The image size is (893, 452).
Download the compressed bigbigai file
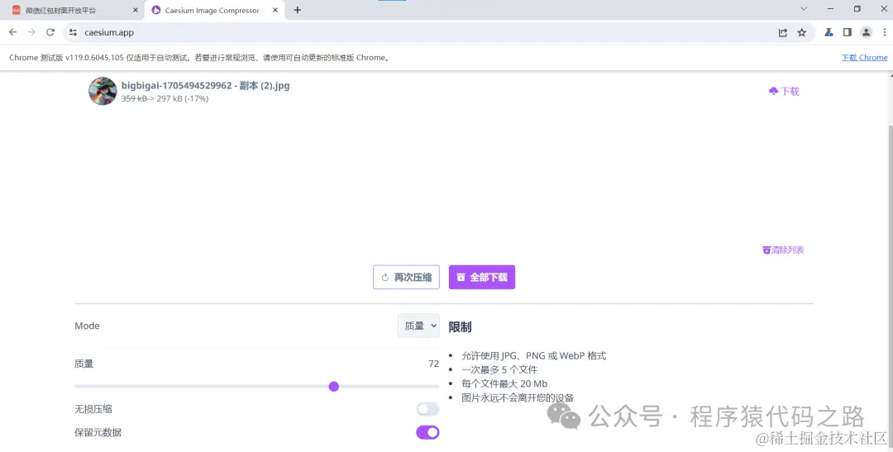(784, 91)
